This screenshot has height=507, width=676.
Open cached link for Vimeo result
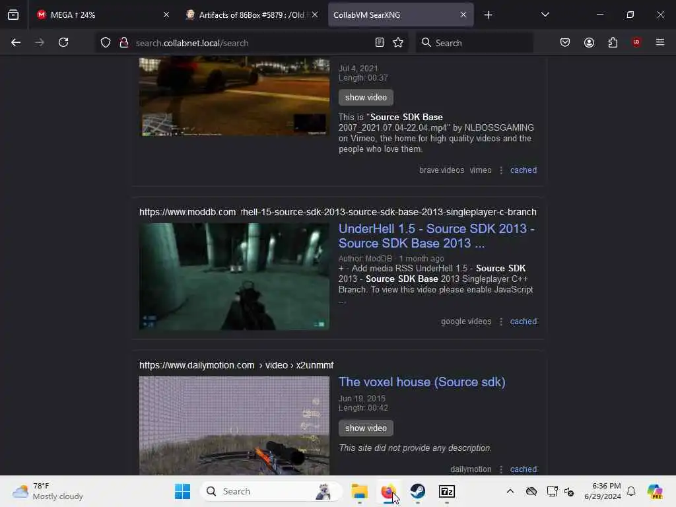(x=523, y=170)
